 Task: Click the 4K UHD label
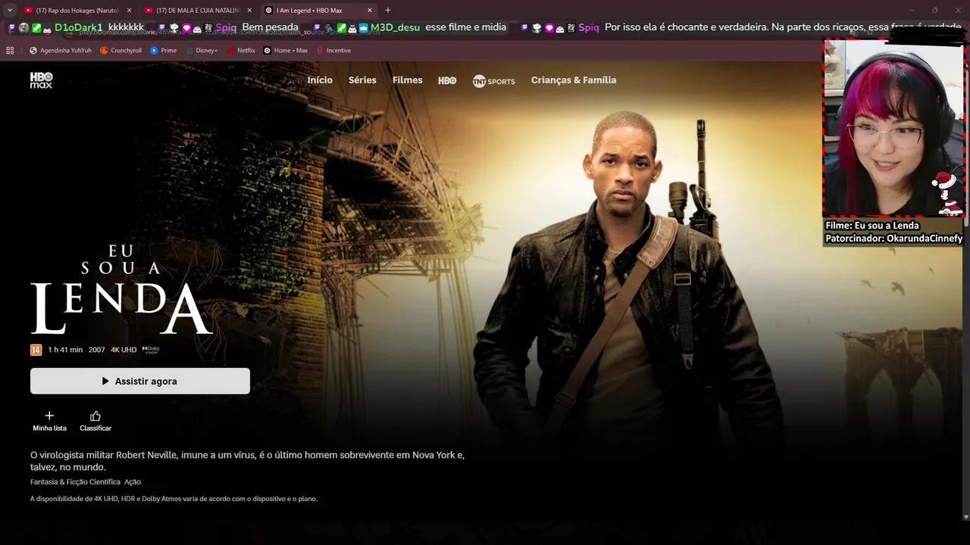124,350
